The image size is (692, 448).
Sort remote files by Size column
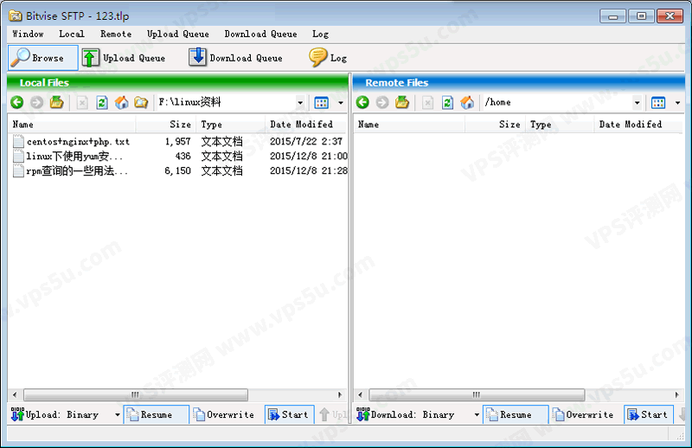[495, 125]
